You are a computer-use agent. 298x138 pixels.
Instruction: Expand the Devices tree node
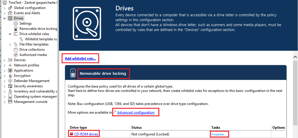(5, 60)
